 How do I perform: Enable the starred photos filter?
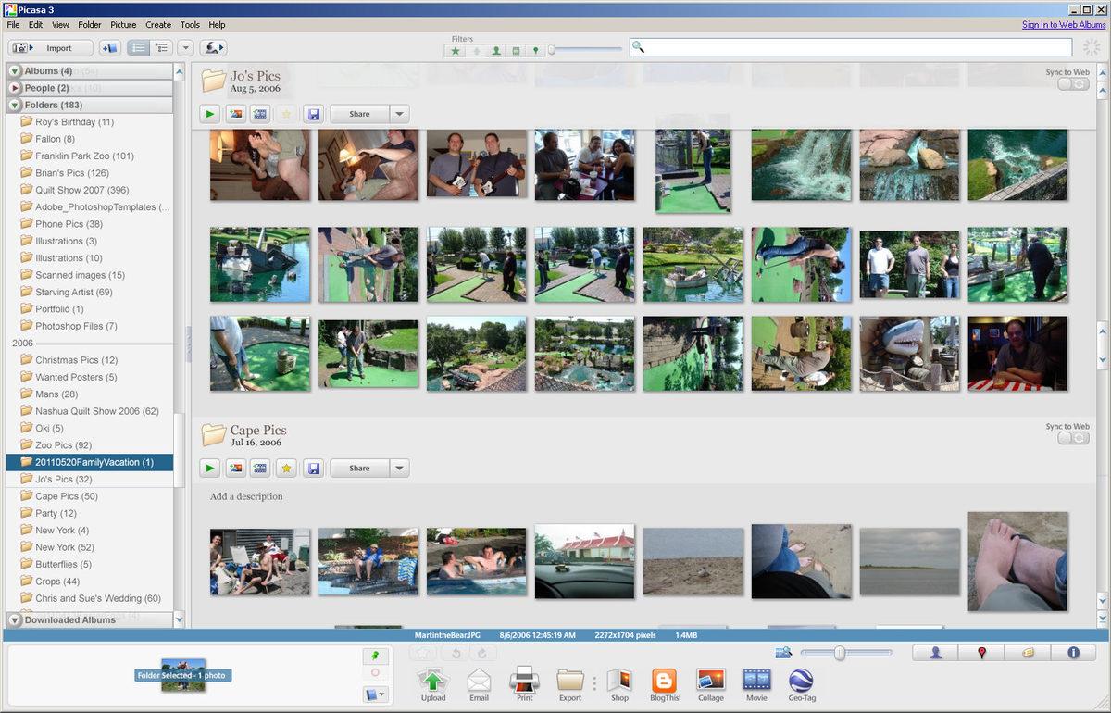tap(456, 51)
